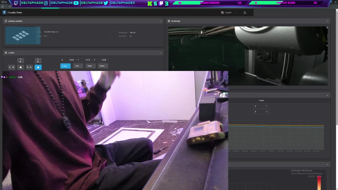Click the globe language icon
The height and width of the screenshot is (190, 338).
(x=222, y=12)
